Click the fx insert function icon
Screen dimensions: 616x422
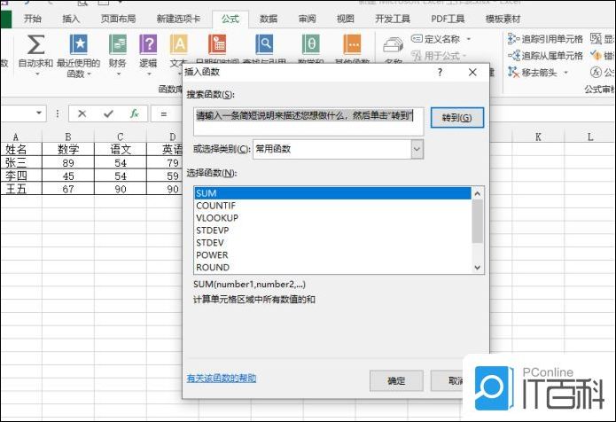[x=135, y=114]
